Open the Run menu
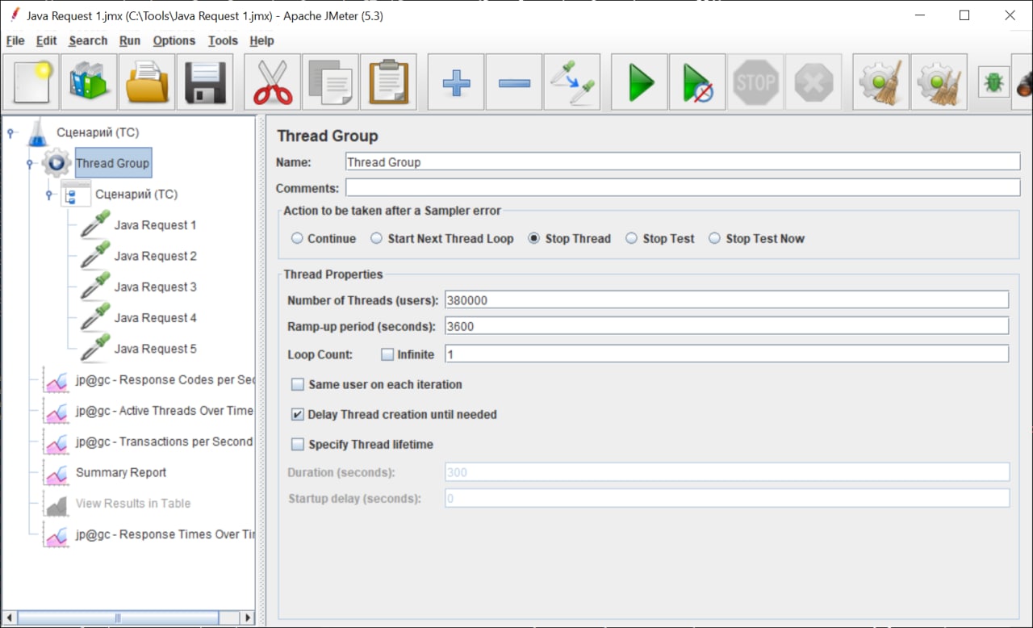Image resolution: width=1033 pixels, height=628 pixels. tap(130, 41)
